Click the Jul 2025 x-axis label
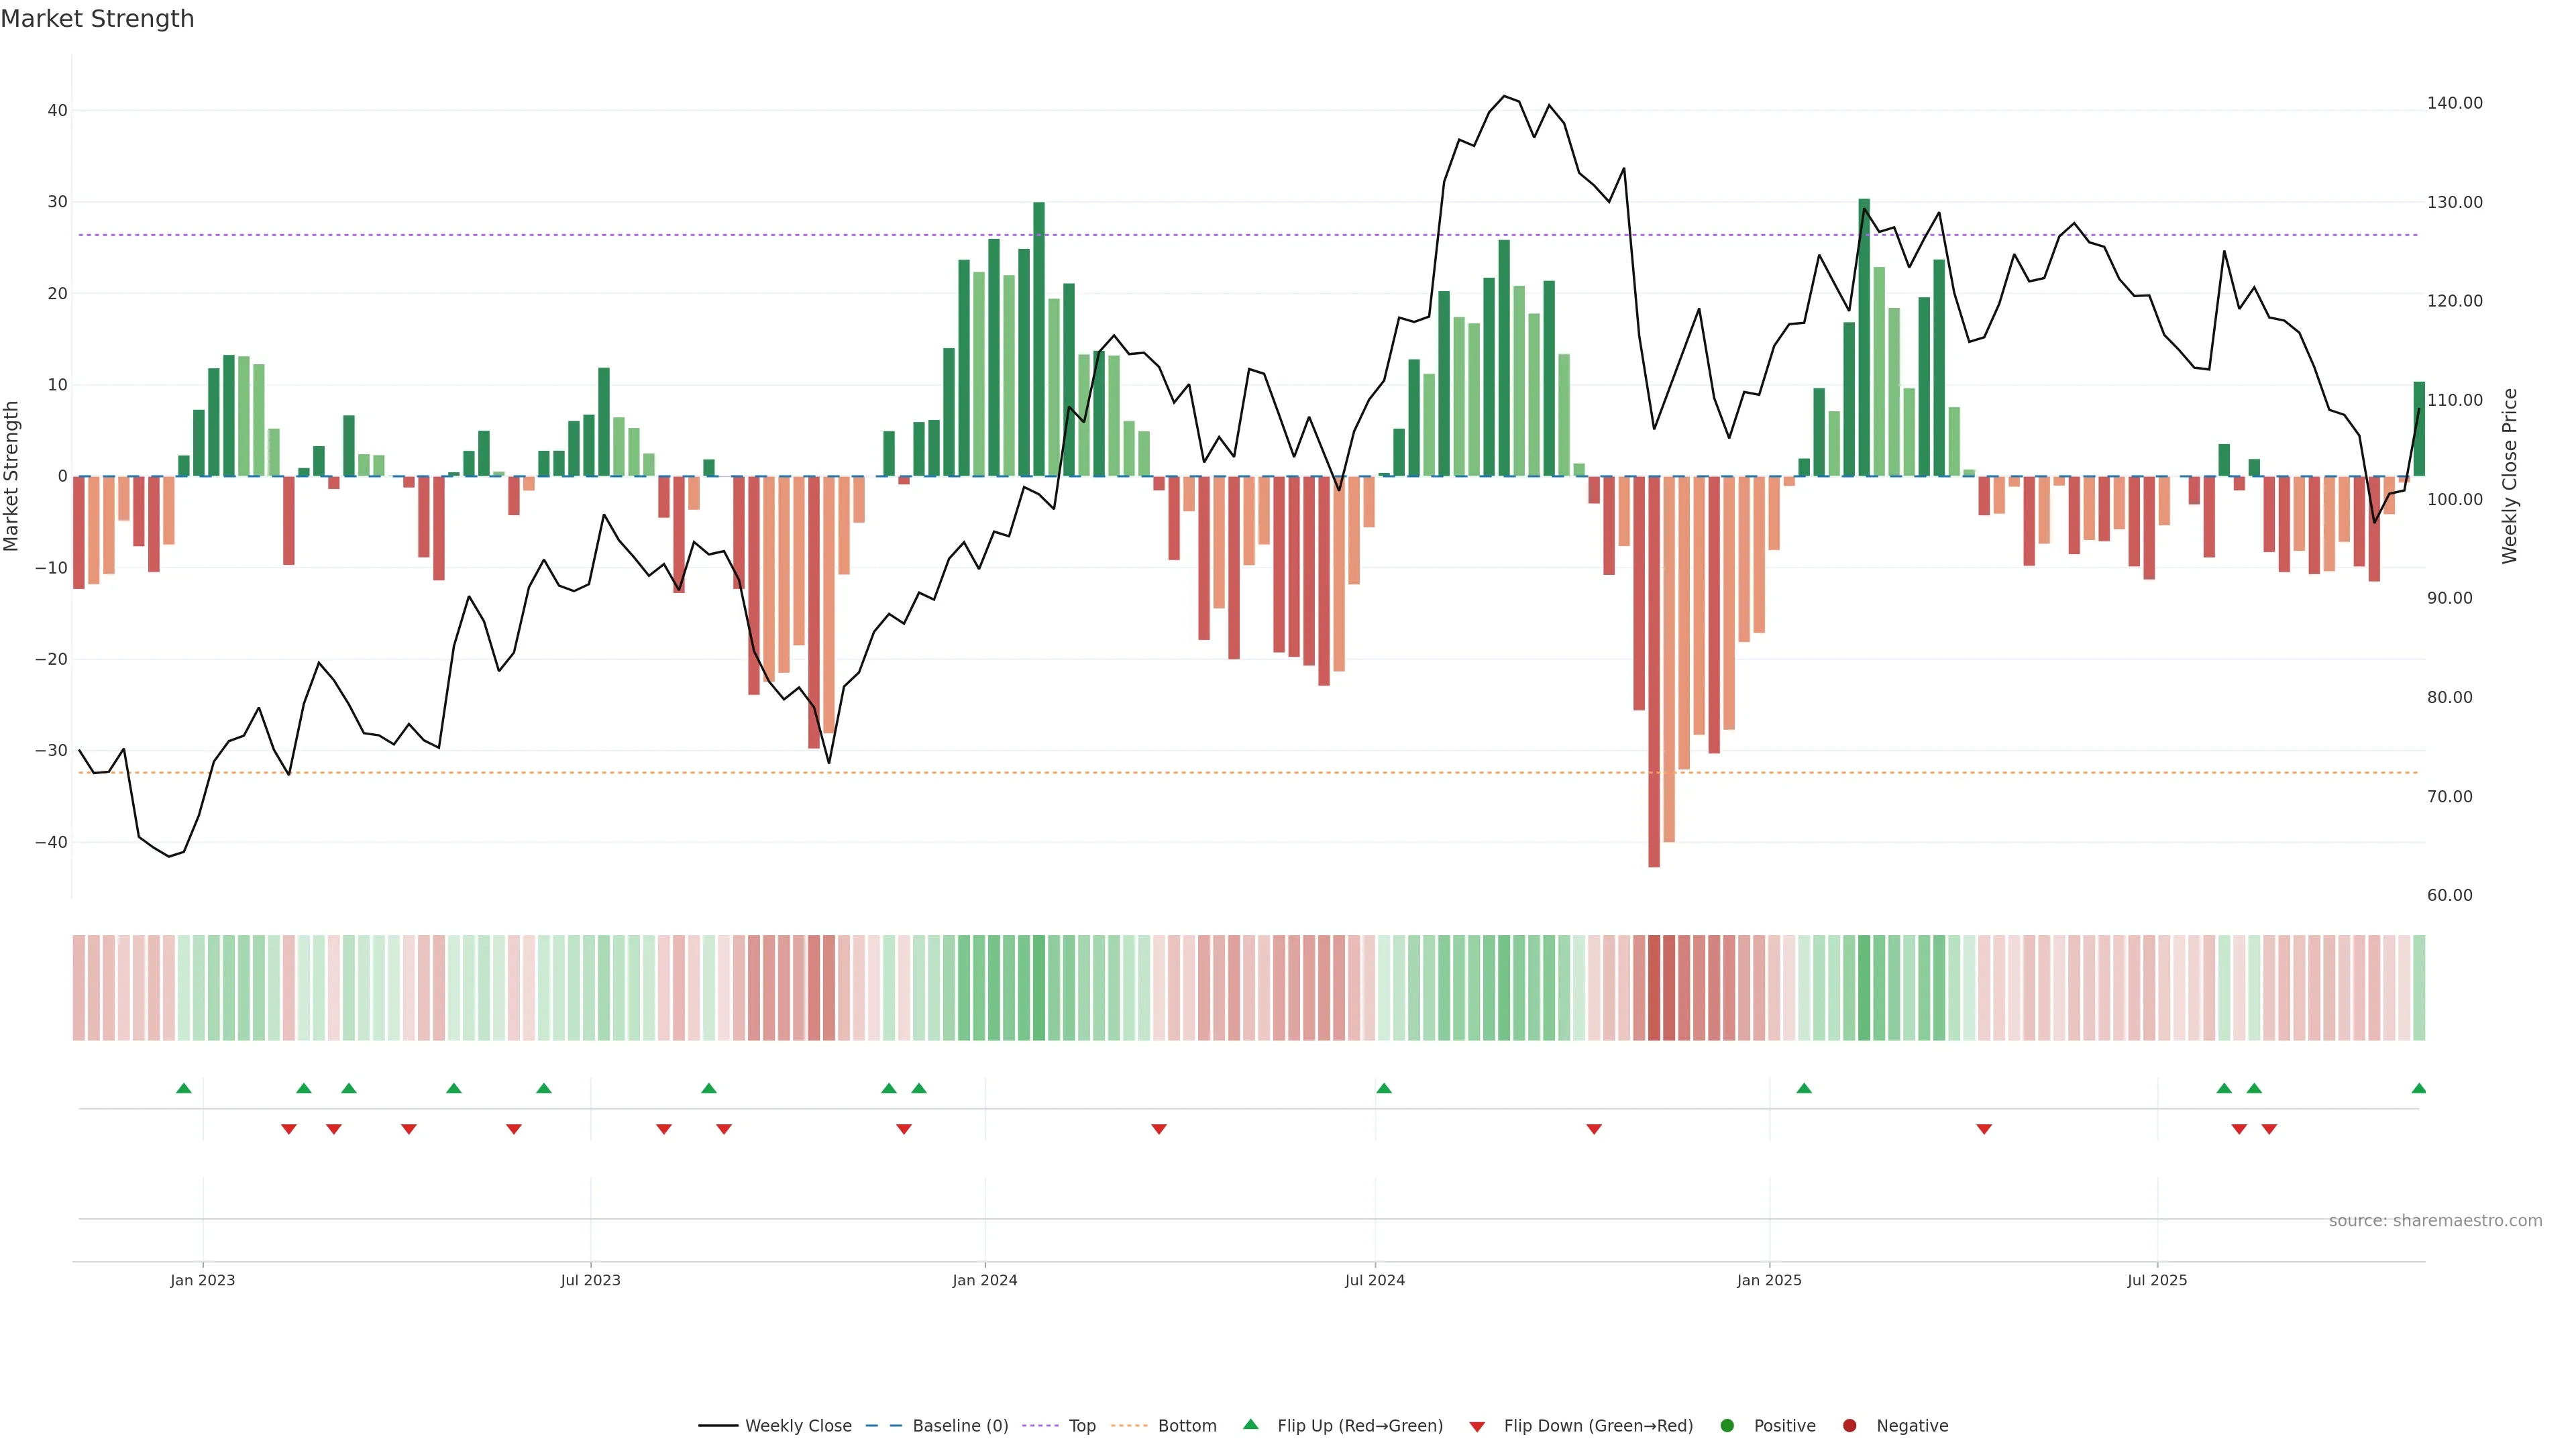Image resolution: width=2576 pixels, height=1449 pixels. (2157, 1280)
